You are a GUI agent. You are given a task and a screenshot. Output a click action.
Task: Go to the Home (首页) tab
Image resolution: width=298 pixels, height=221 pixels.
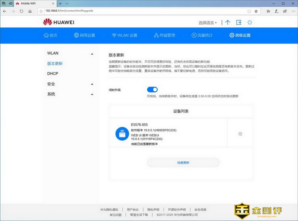pos(50,35)
